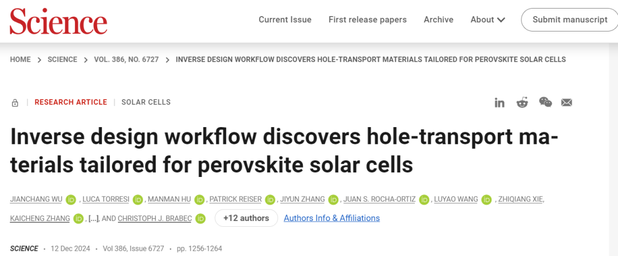The image size is (618, 256).
Task: Share article by email envelope icon
Action: (x=566, y=103)
